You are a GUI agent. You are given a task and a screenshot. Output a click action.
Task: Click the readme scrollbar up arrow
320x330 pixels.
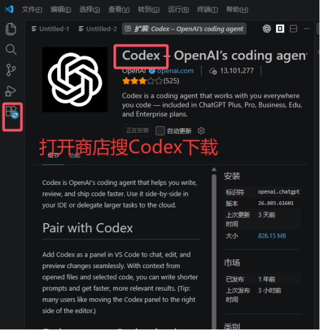click(x=214, y=169)
